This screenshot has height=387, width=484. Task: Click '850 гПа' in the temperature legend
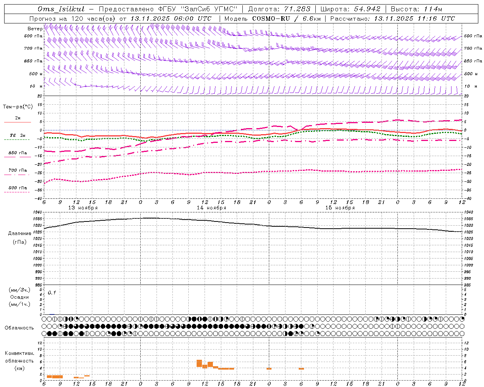(18, 153)
